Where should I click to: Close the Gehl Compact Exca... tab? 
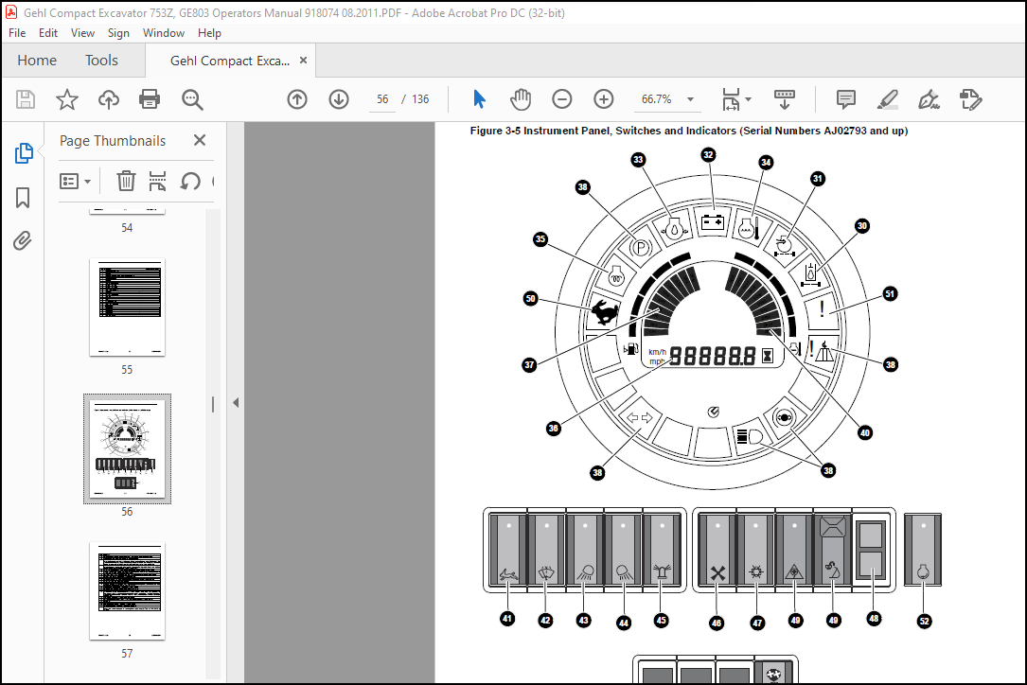(x=303, y=61)
